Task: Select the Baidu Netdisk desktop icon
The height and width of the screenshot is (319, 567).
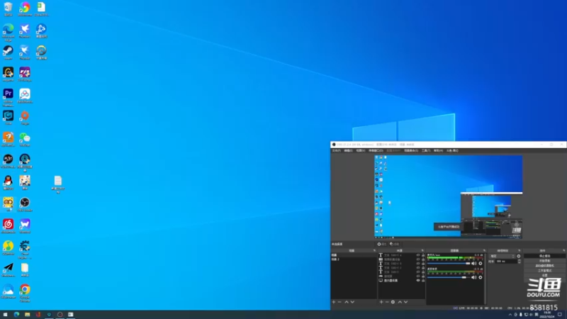Action: tap(25, 96)
